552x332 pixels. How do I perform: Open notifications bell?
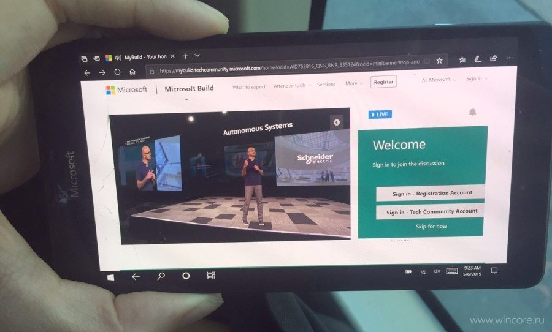click(x=472, y=112)
